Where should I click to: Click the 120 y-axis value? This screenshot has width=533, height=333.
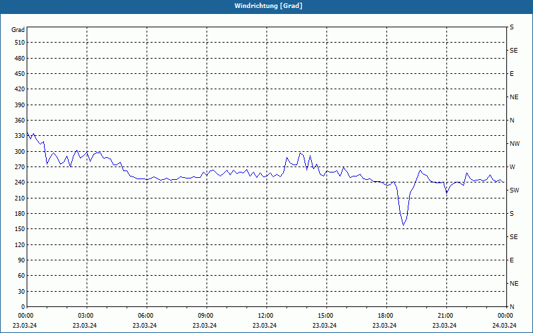[x=20, y=244]
